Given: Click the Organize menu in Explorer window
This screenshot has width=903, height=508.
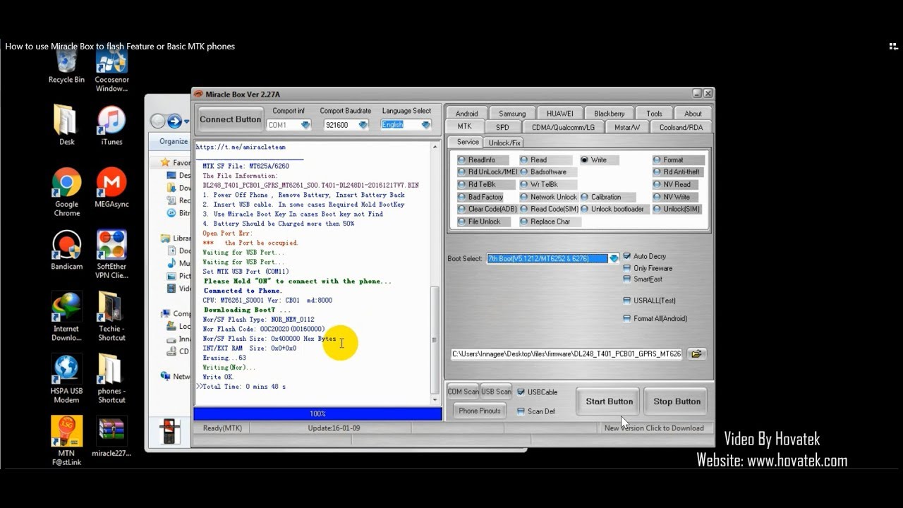Looking at the screenshot, I should [174, 141].
